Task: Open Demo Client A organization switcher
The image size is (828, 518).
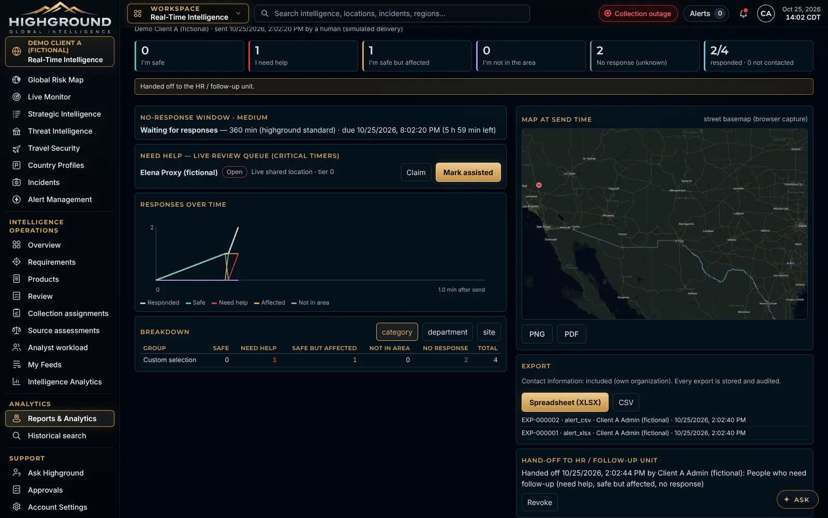Action: point(60,51)
